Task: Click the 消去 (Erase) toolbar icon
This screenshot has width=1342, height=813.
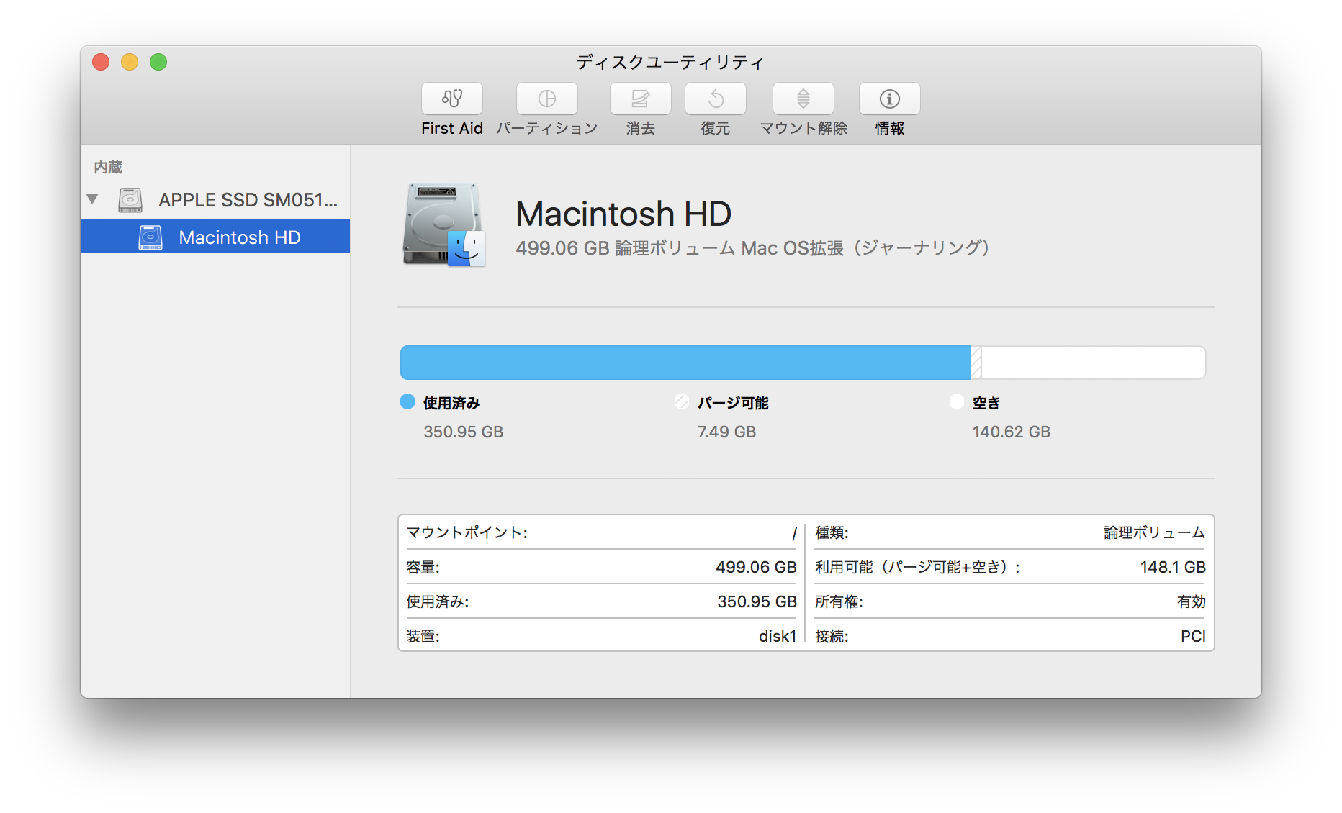Action: (640, 99)
